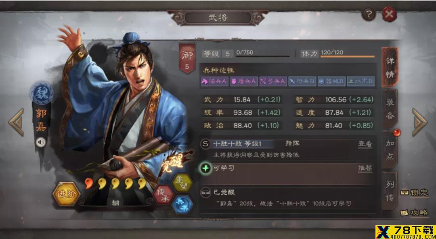Go to the previous general with left arrow
The width and height of the screenshot is (436, 239).
[16, 122]
